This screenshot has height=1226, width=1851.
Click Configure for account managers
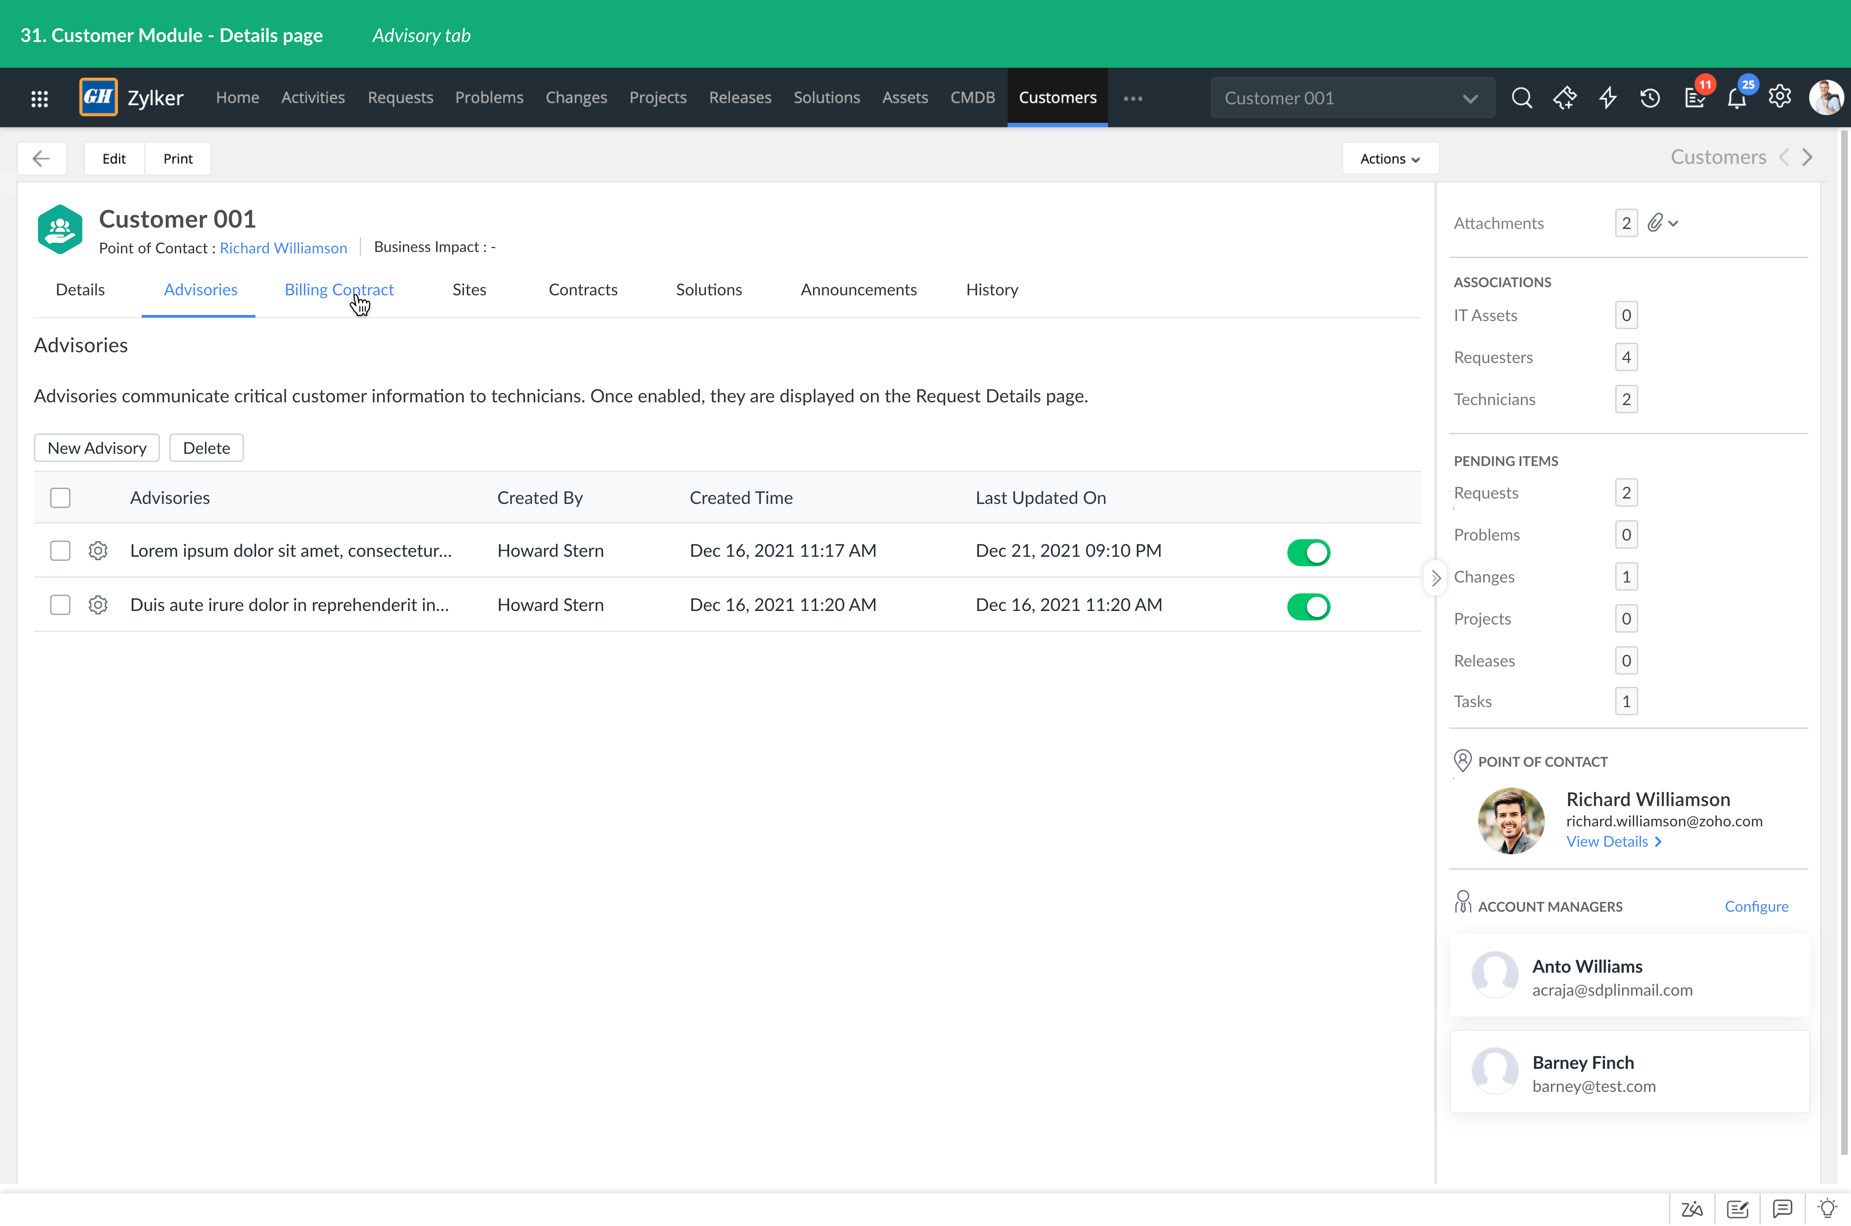(x=1756, y=907)
